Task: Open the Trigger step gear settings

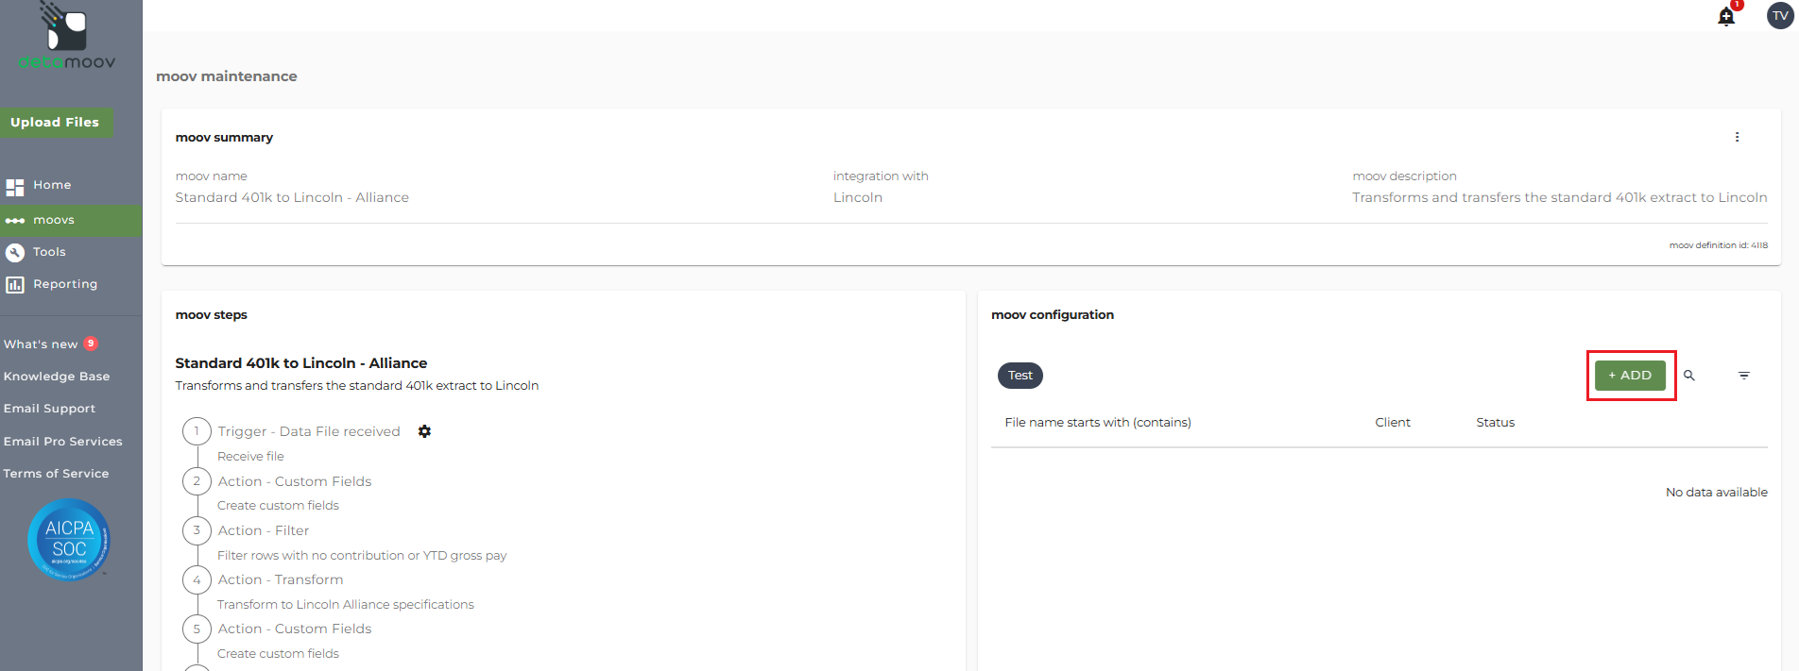Action: [x=424, y=431]
